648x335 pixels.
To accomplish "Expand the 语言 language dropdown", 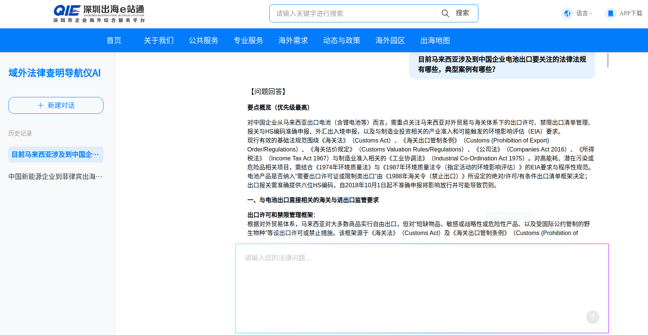I will coord(584,13).
